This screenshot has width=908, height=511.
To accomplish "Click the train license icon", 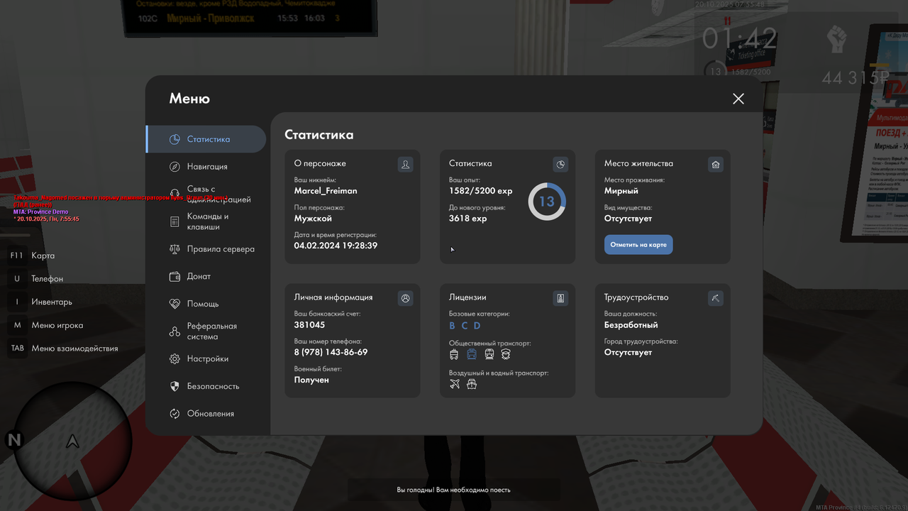I will [x=489, y=353].
